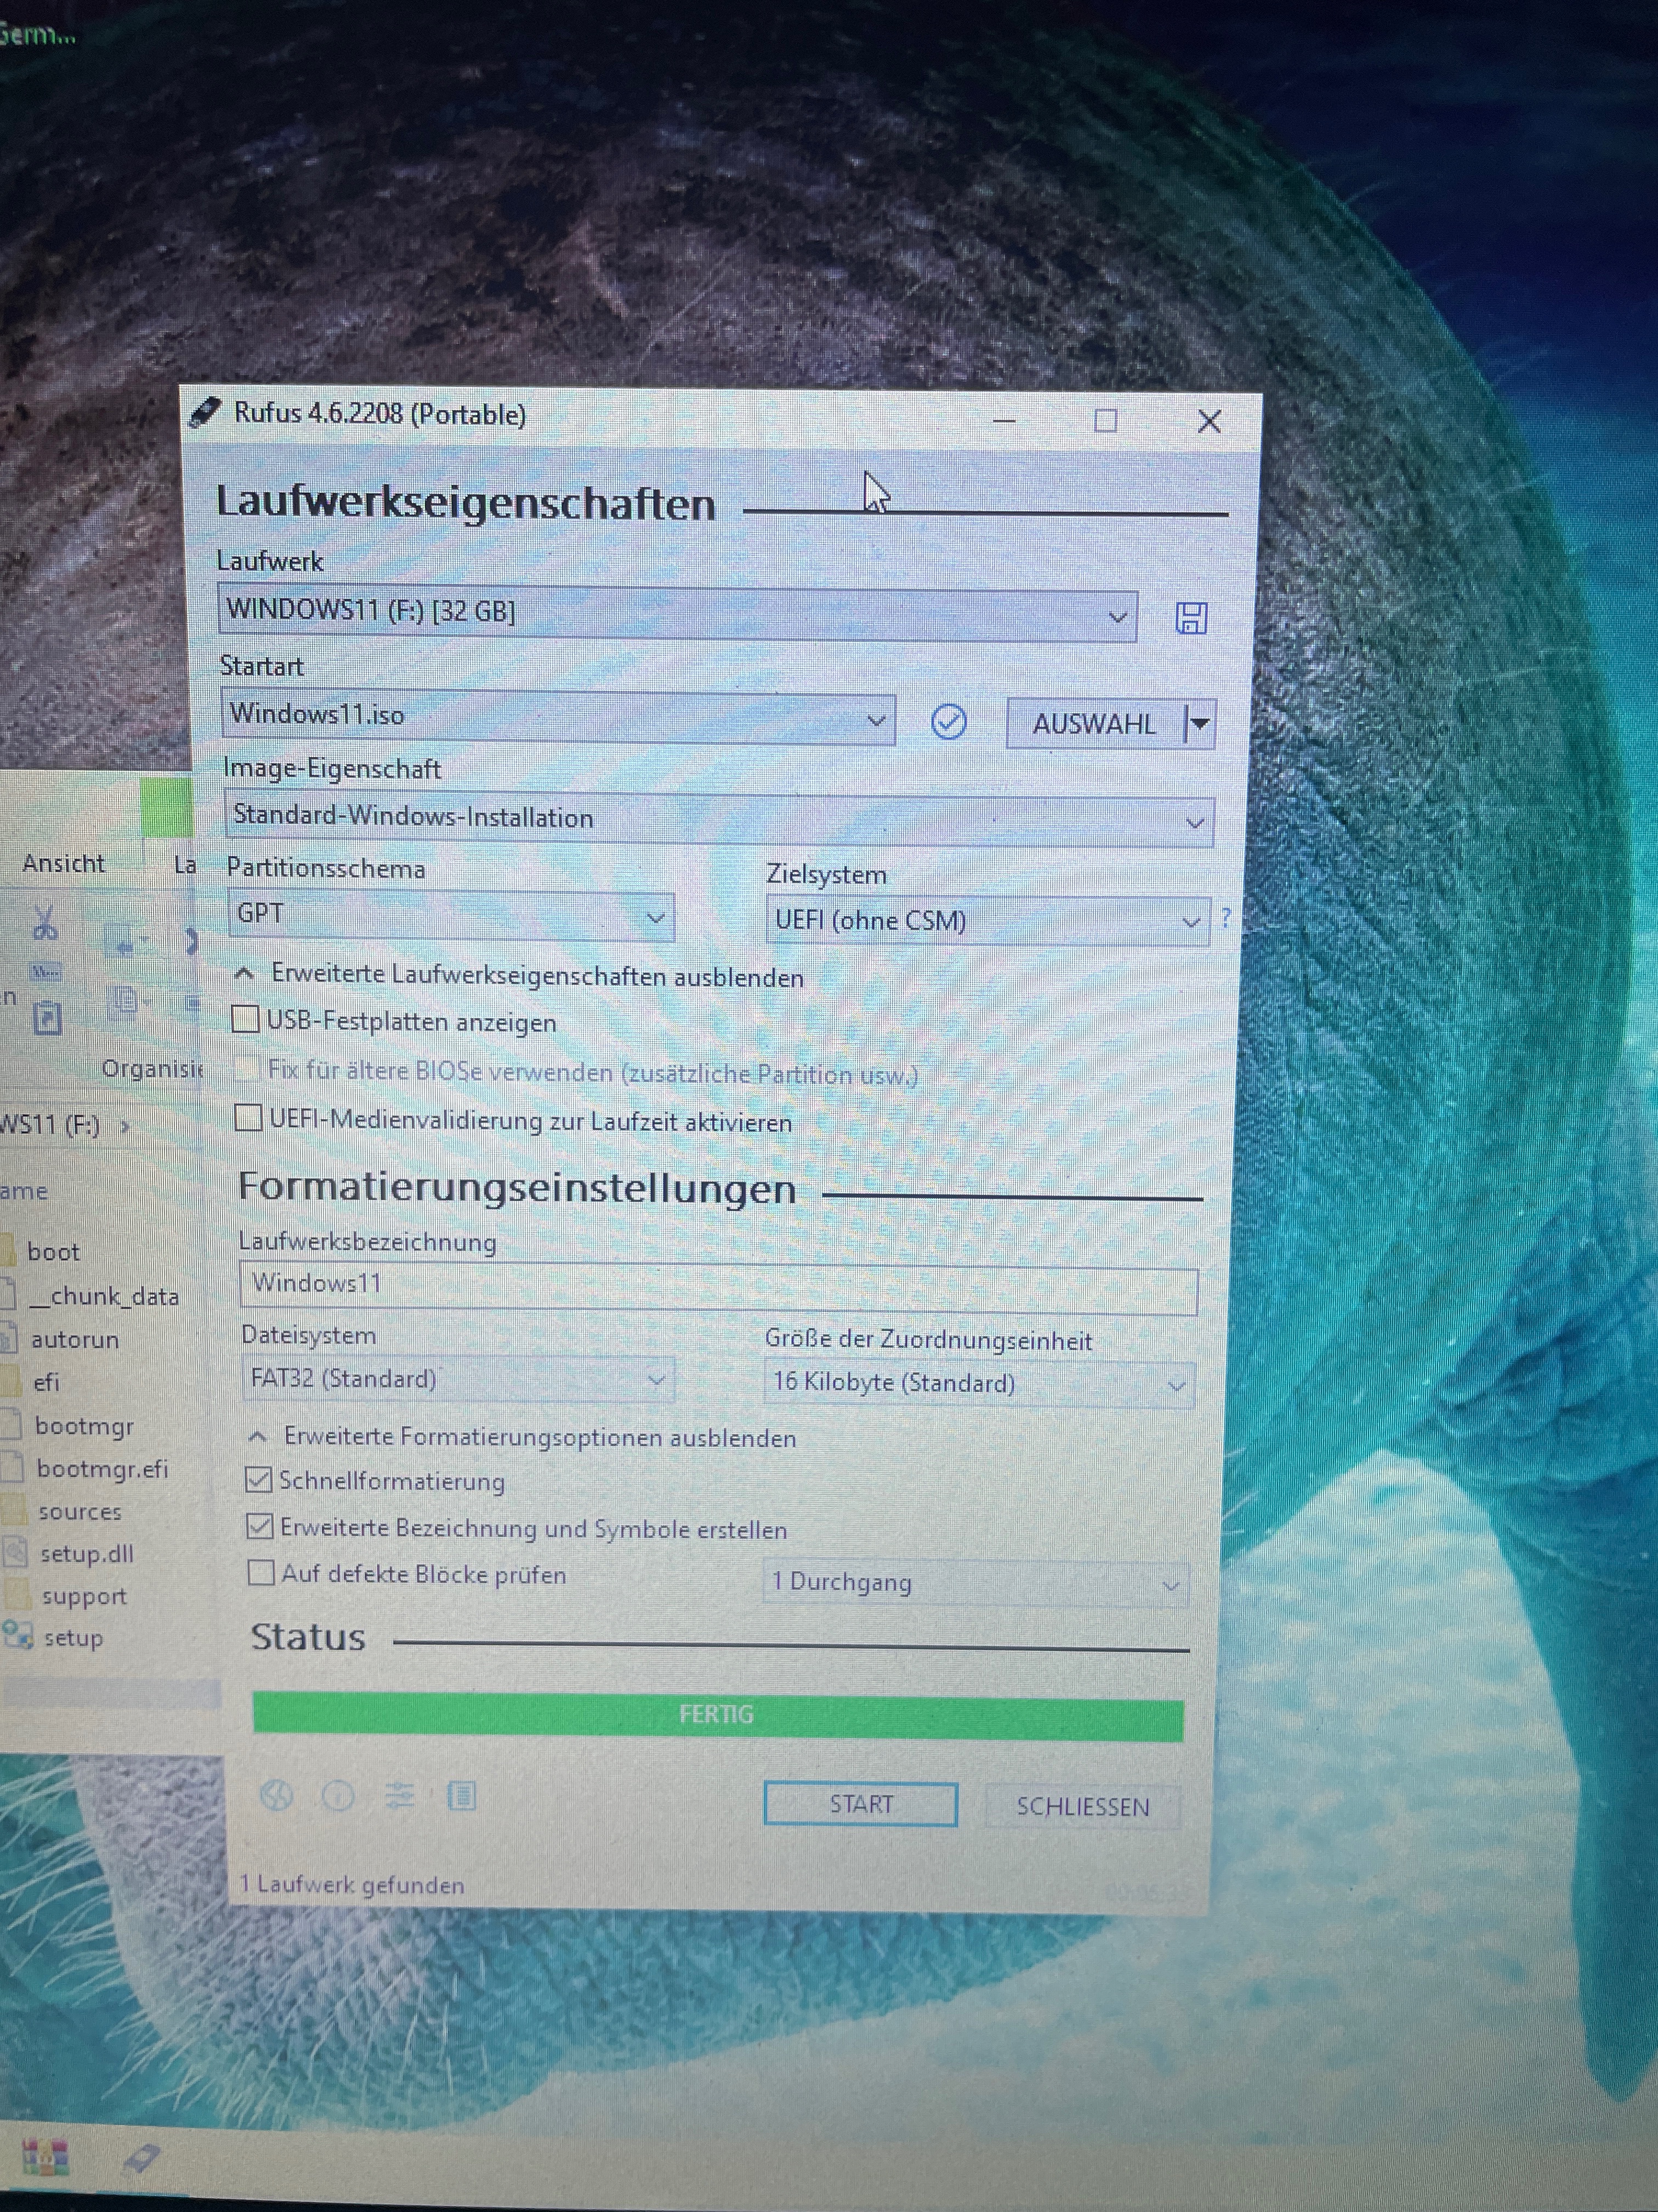Open the Rufus settings sliders icon

400,1796
